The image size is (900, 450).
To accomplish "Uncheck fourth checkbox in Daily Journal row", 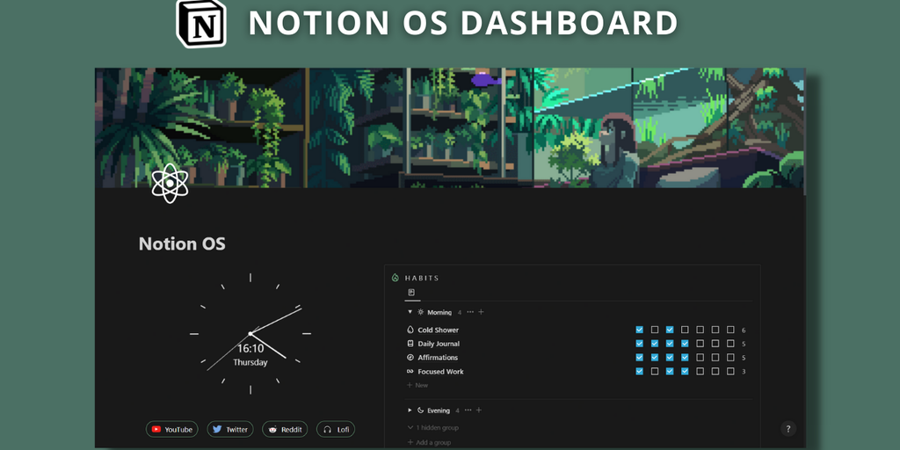I will (x=685, y=344).
